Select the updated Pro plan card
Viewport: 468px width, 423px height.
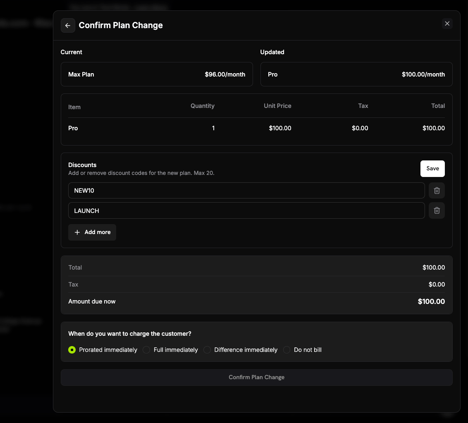tap(356, 74)
